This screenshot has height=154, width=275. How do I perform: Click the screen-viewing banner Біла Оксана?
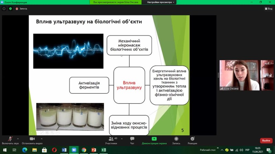pyautogui.click(x=115, y=2)
